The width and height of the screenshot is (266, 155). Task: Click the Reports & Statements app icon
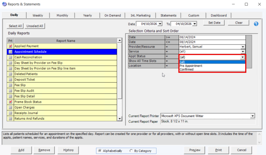click(4, 4)
